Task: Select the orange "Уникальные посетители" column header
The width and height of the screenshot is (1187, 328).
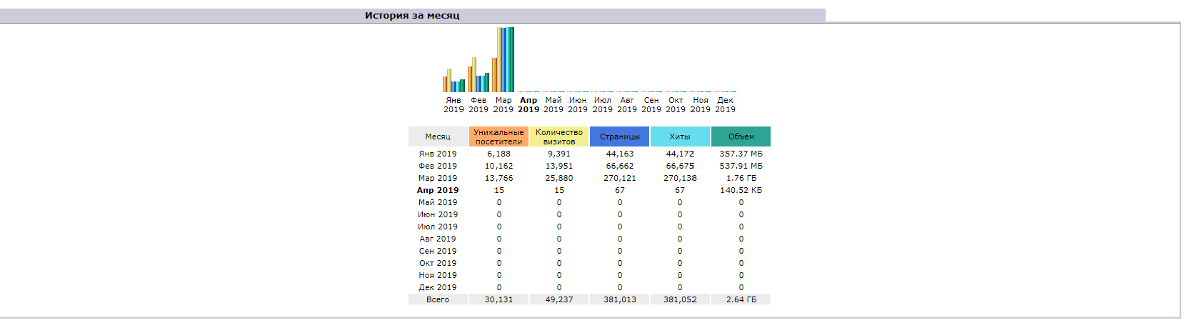Action: pyautogui.click(x=499, y=136)
